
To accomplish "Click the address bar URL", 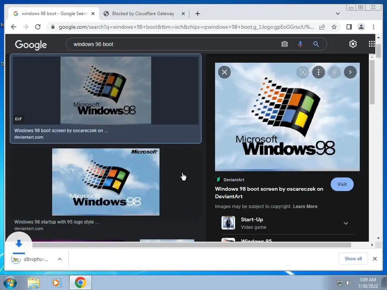I will (x=186, y=27).
